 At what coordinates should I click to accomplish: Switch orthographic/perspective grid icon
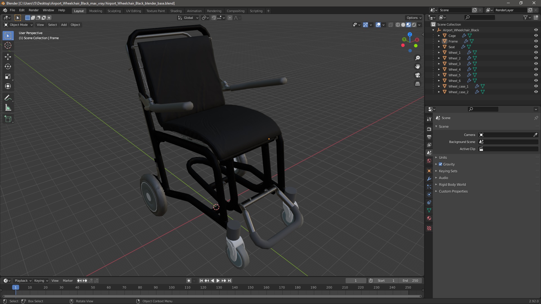click(418, 84)
